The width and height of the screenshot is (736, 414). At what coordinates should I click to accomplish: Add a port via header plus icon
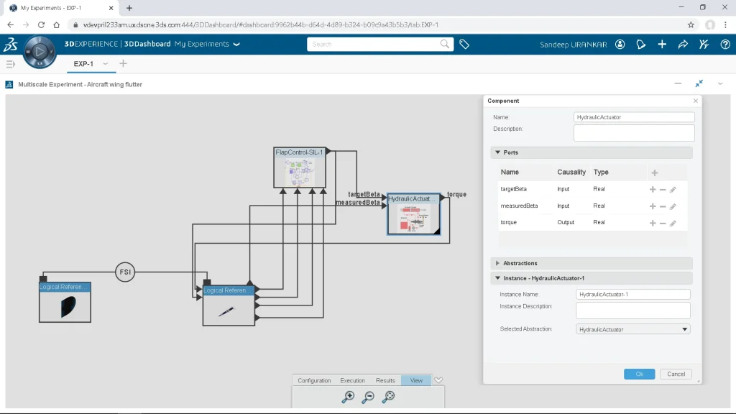(653, 172)
